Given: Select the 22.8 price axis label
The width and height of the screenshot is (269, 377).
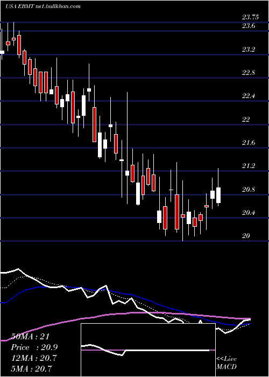Looking at the screenshot, I should pos(249,73).
